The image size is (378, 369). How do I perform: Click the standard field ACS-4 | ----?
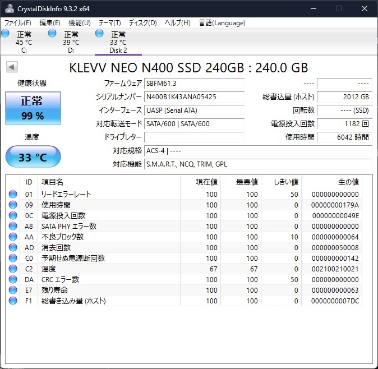259,151
